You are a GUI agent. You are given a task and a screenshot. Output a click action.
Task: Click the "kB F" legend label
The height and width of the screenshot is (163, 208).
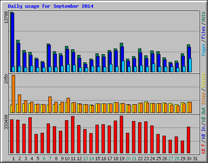point(203,149)
